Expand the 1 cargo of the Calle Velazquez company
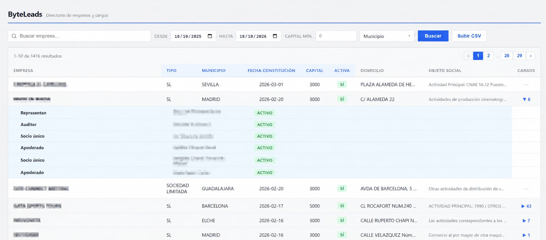The image size is (546, 240). (x=526, y=235)
